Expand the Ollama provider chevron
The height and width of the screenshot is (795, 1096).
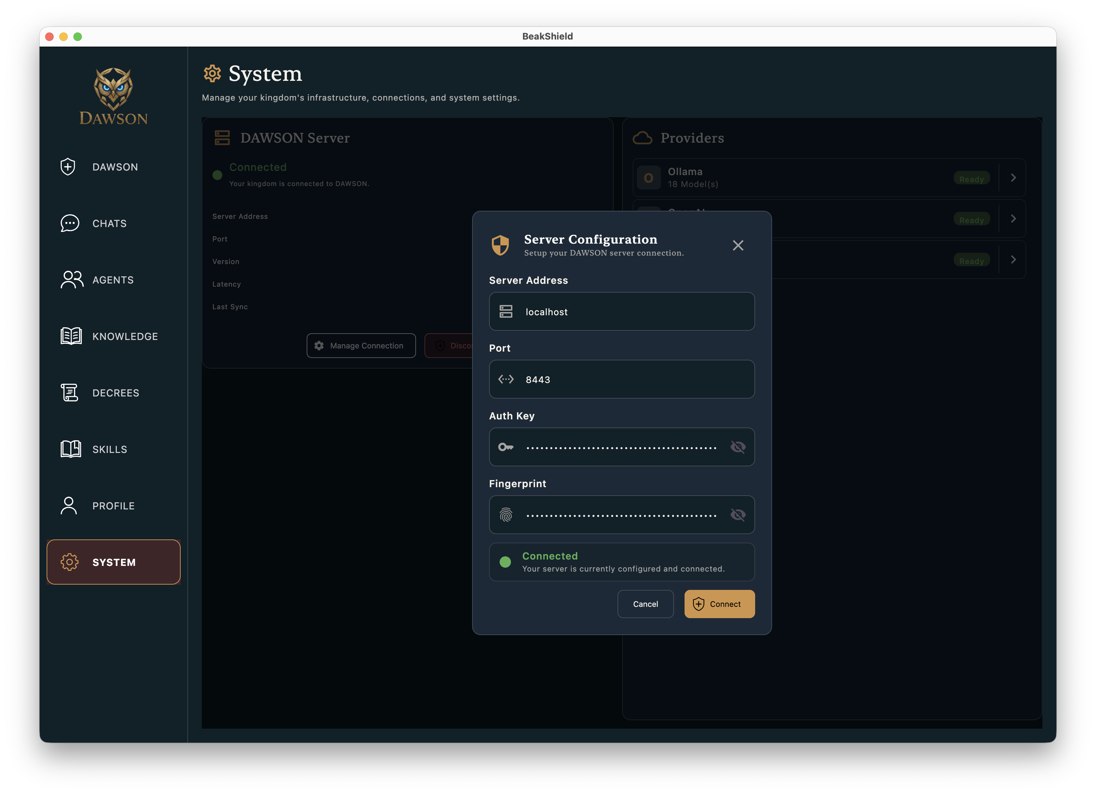1013,178
